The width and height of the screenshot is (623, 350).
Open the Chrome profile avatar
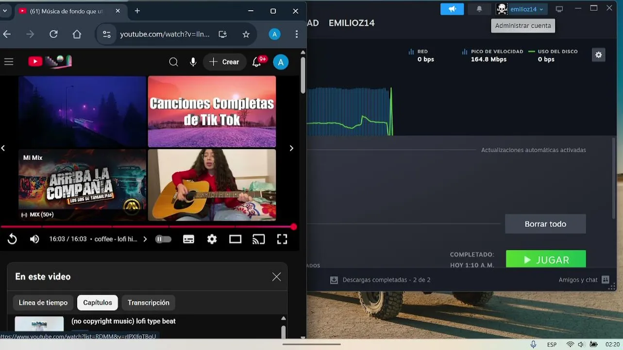(x=274, y=34)
